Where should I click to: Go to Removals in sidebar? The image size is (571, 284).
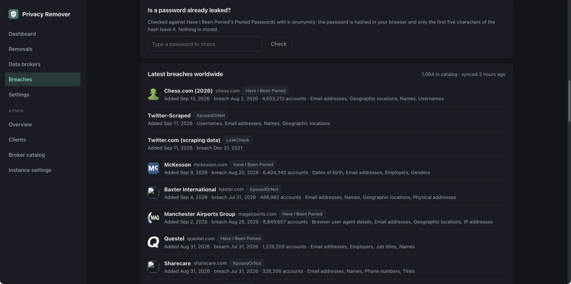pyautogui.click(x=43, y=49)
